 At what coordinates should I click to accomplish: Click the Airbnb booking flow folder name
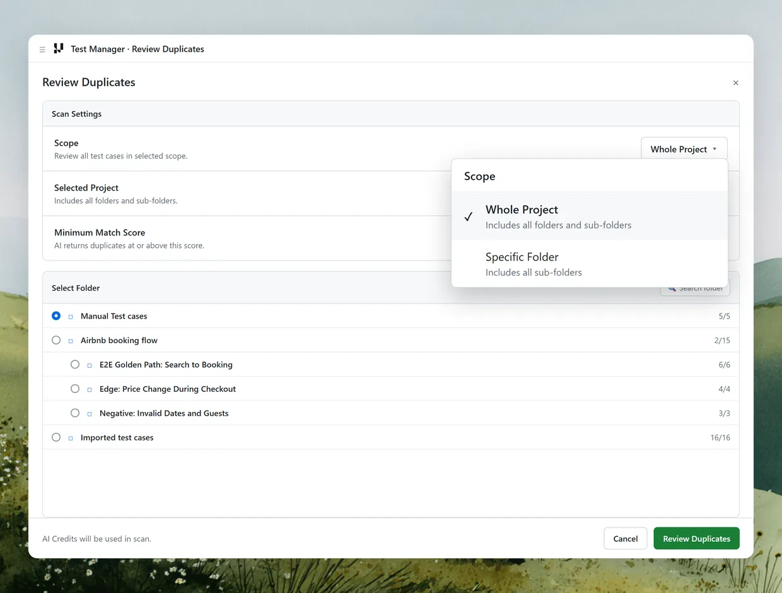pyautogui.click(x=119, y=340)
